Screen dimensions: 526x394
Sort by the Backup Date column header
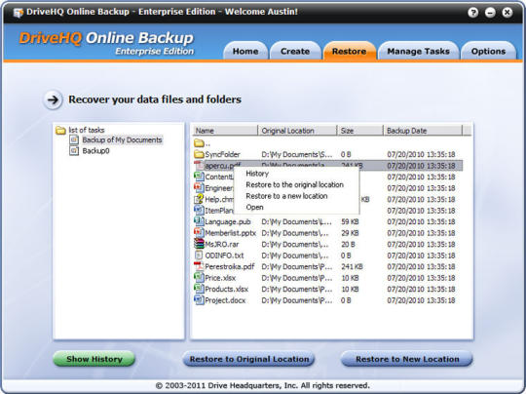(423, 131)
